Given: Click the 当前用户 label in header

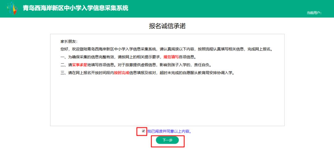Looking at the screenshot, I should coord(314,13).
